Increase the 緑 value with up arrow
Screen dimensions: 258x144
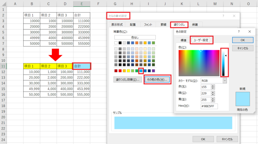(213, 92)
